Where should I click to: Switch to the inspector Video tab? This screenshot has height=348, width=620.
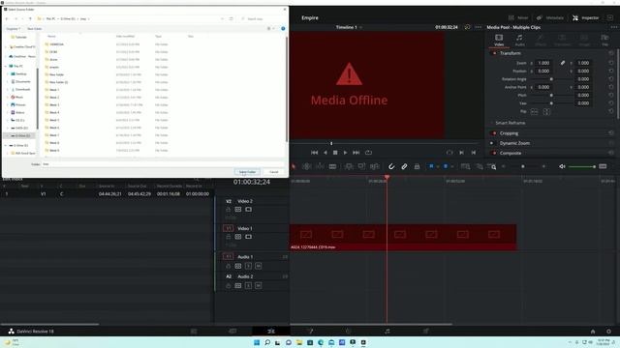point(499,40)
